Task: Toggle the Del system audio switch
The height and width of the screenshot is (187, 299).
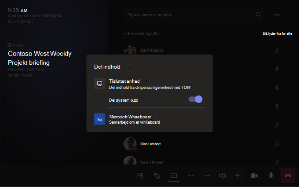Action: pos(196,99)
